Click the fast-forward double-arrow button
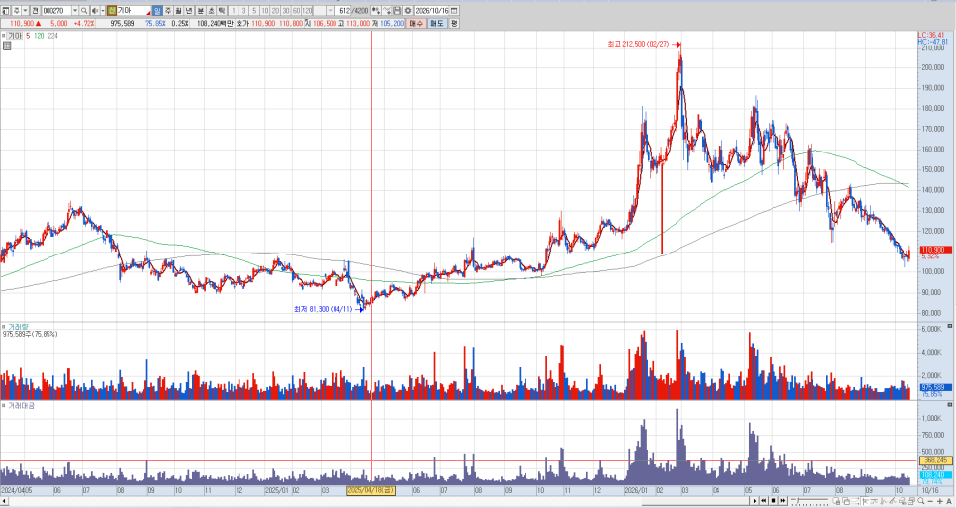Screen dimensions: 956x508 pyautogui.click(x=782, y=501)
